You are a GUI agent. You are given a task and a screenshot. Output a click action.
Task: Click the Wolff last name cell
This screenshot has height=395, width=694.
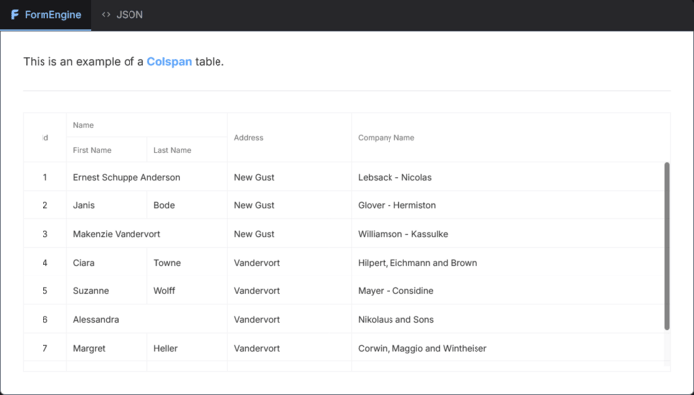188,290
